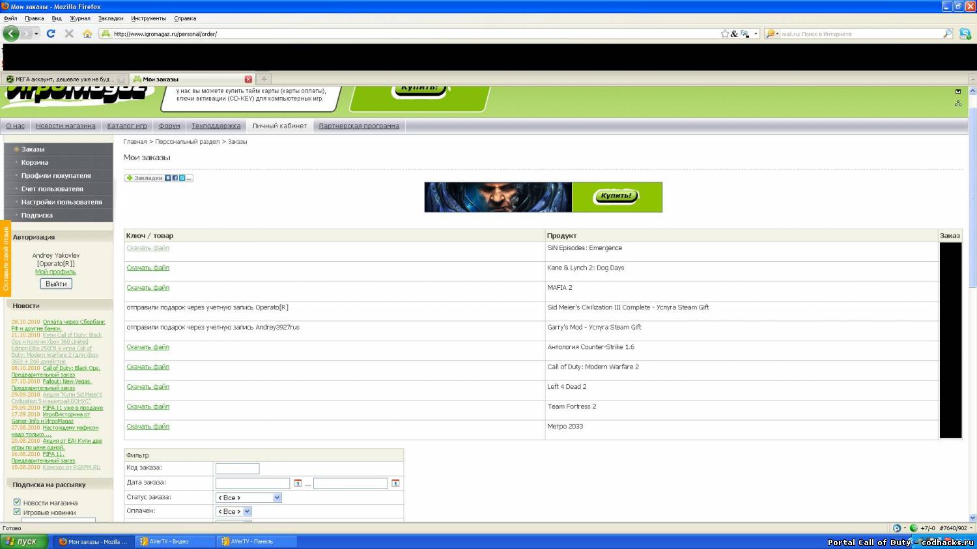977x549 pixels.
Task: Toggle the Игровые новинки checkbox
Action: pos(17,512)
